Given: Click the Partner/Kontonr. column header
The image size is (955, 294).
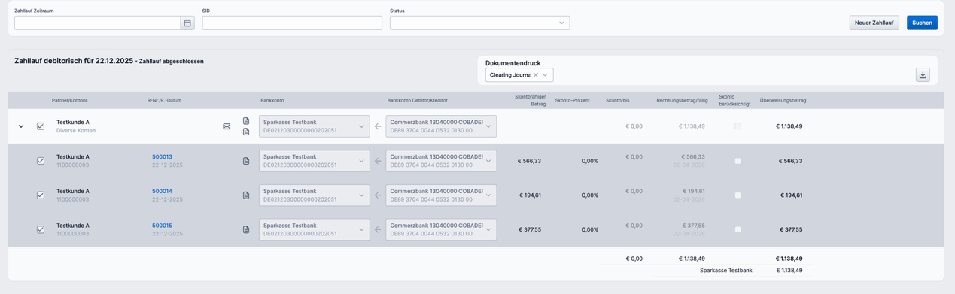Looking at the screenshot, I should pos(70,100).
